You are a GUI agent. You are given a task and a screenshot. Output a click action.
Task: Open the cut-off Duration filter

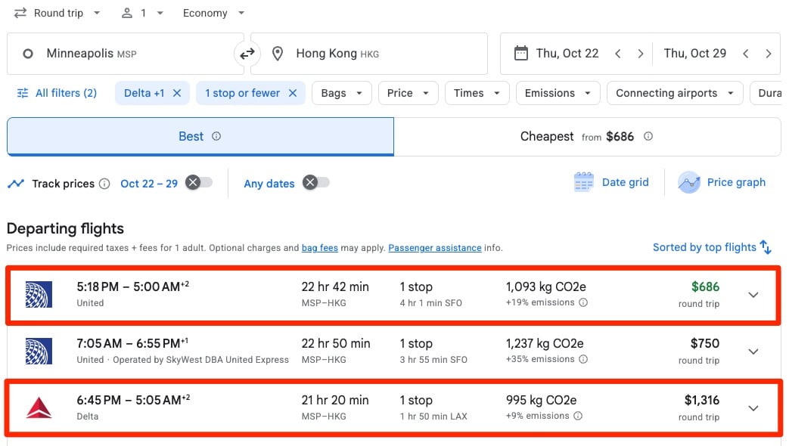coord(766,93)
